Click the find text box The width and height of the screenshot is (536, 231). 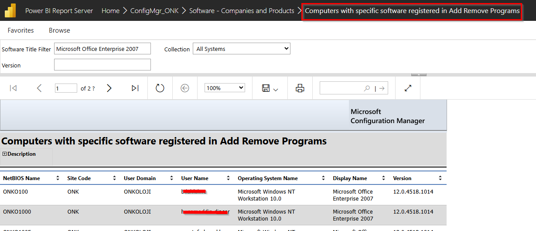(x=341, y=88)
